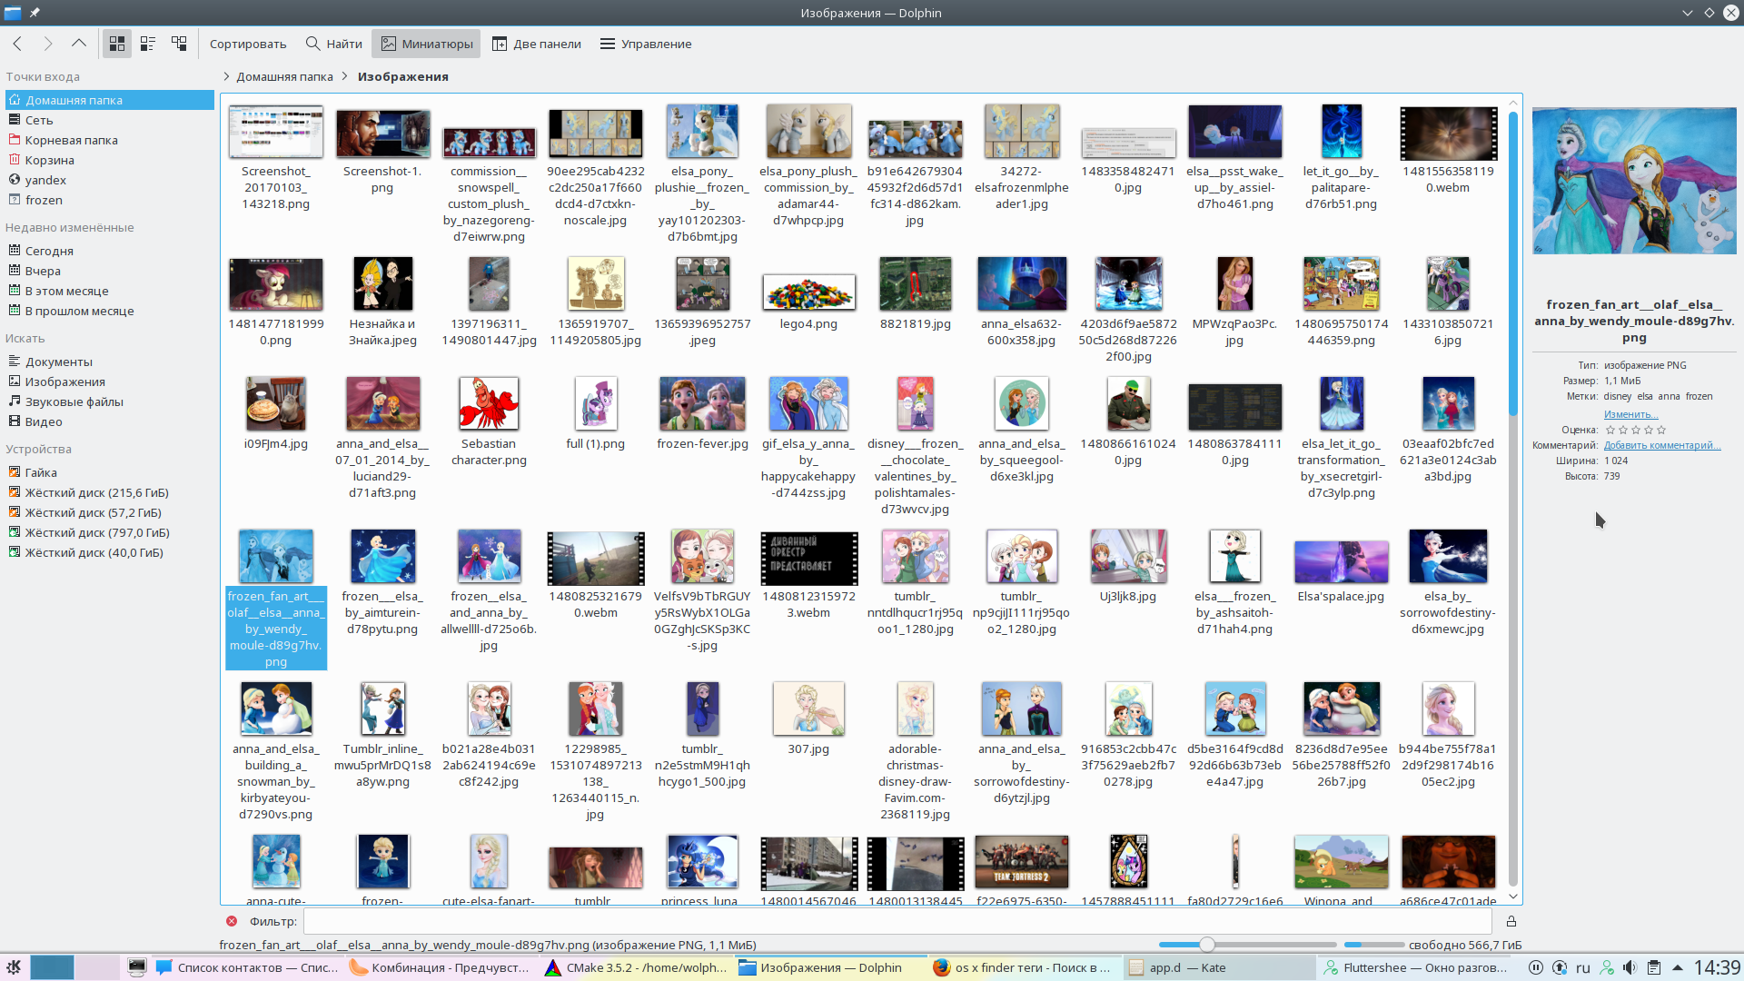Select 307.jpg thumbnail
This screenshot has height=981, width=1744.
808,708
